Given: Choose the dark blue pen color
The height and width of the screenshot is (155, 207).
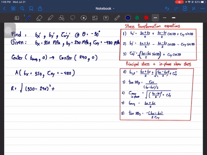Looking at the screenshot, I should (128, 18).
